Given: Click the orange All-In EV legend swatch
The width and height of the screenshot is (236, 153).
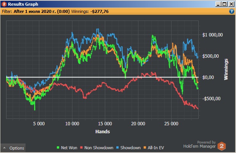Looking at the screenshot, I should (x=145, y=148).
